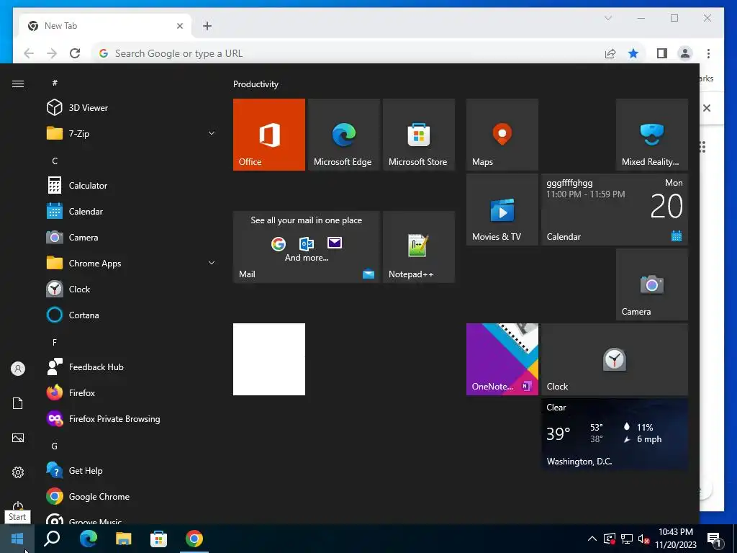Open Pictures from the Start sidebar
The width and height of the screenshot is (737, 553).
pyautogui.click(x=18, y=438)
